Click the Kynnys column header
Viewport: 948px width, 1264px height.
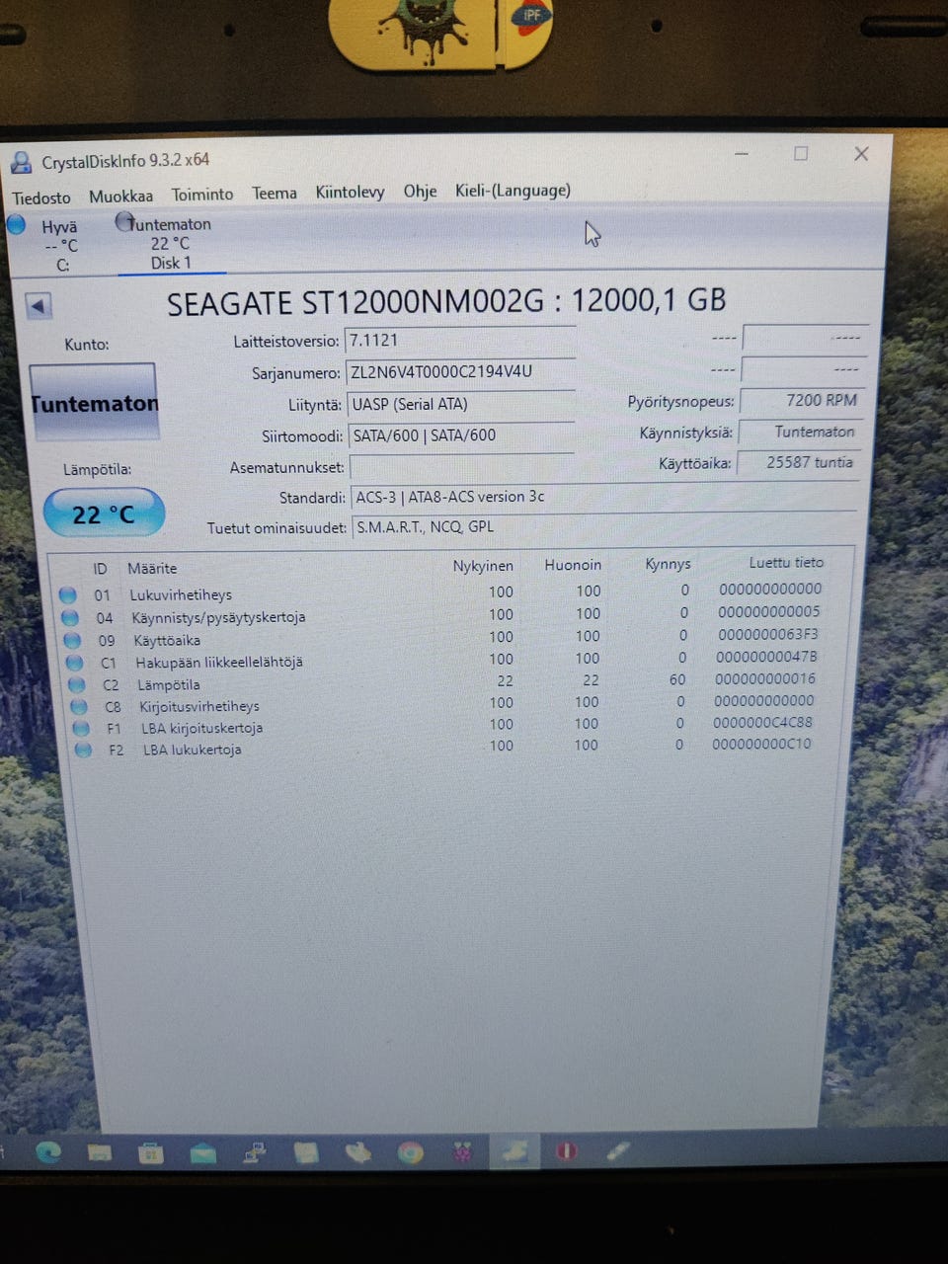[668, 564]
